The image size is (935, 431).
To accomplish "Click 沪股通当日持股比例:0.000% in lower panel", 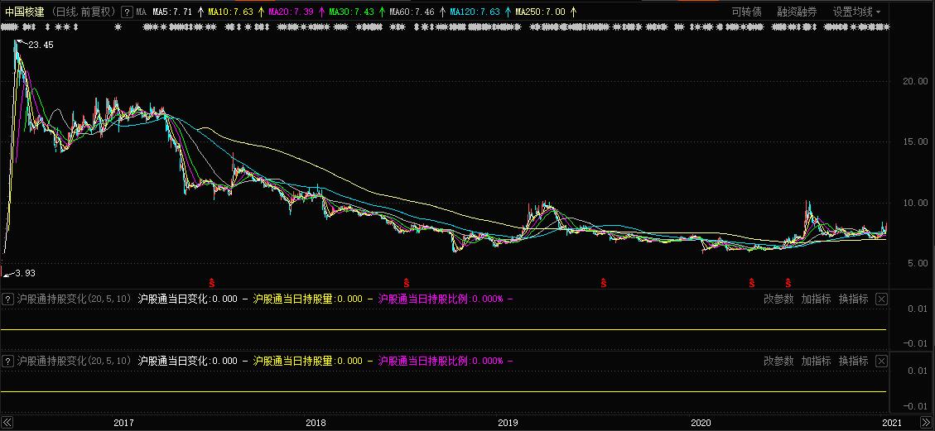I will pyautogui.click(x=441, y=361).
